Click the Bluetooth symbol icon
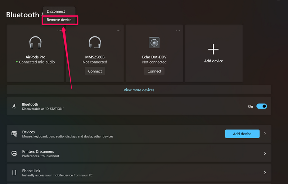This screenshot has width=288, height=184. coord(14,106)
